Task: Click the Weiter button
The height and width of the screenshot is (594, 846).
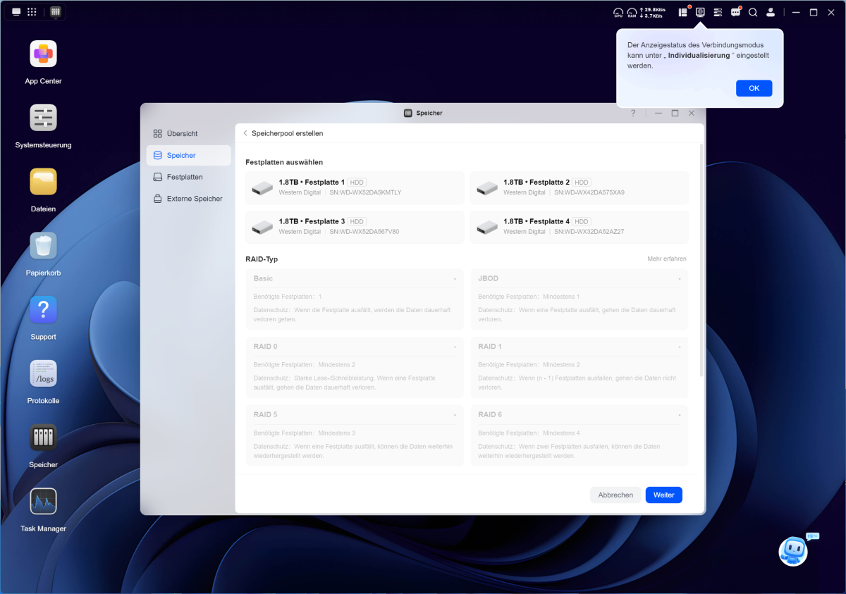Action: 663,495
